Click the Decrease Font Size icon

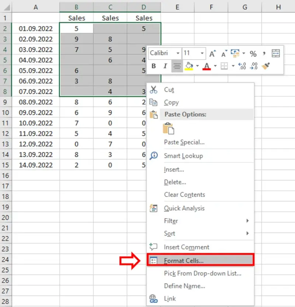click(x=224, y=54)
